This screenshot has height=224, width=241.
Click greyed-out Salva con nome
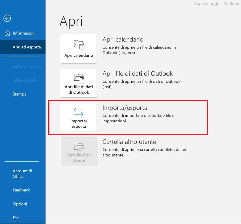pyautogui.click(x=27, y=66)
